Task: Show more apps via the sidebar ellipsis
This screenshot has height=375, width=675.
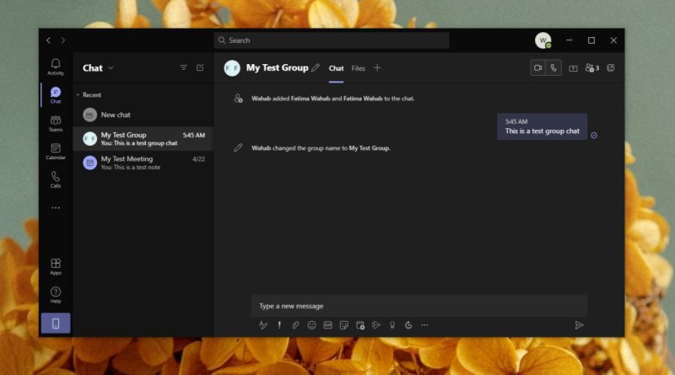Action: tap(56, 207)
